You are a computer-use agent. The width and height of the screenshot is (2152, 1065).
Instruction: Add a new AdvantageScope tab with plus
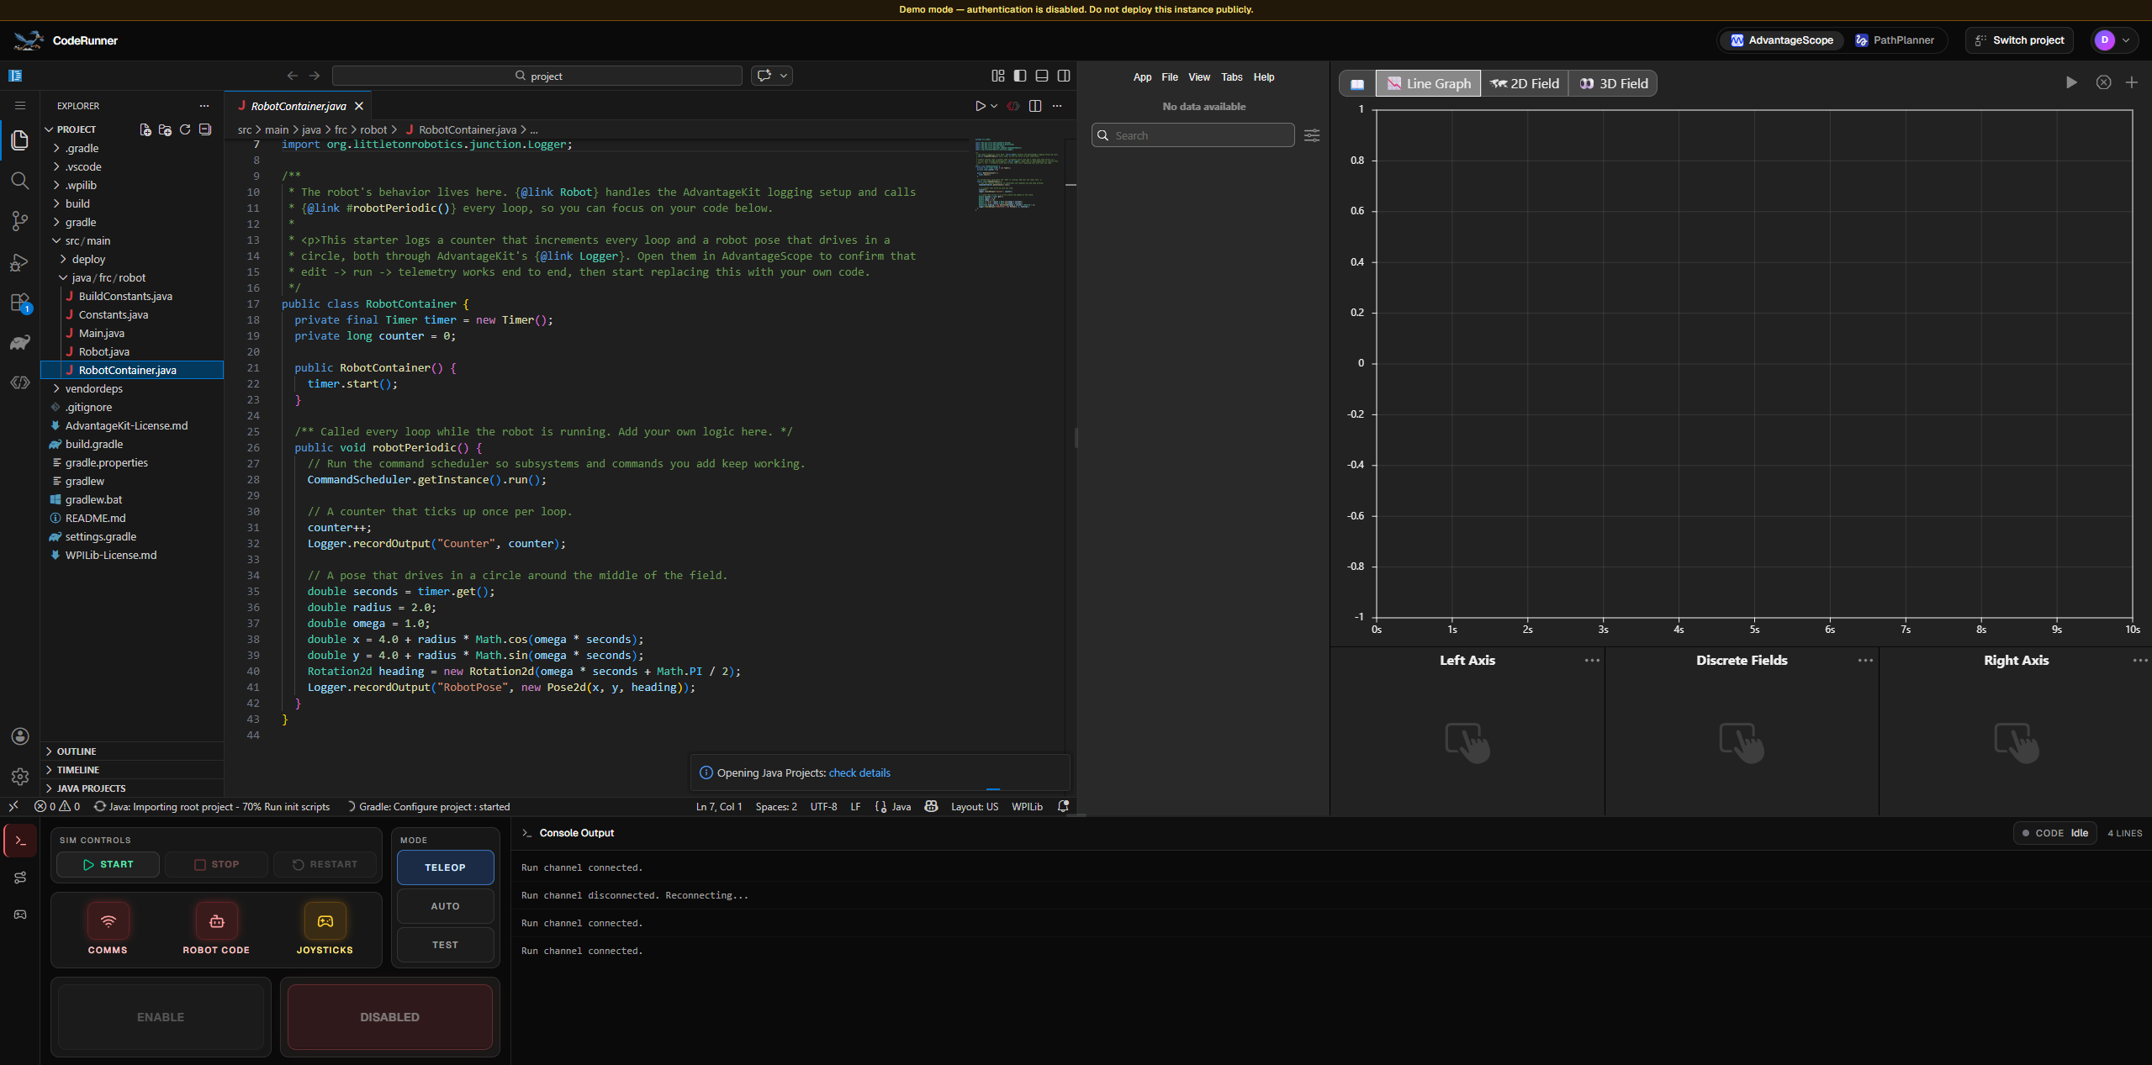pyautogui.click(x=2132, y=82)
